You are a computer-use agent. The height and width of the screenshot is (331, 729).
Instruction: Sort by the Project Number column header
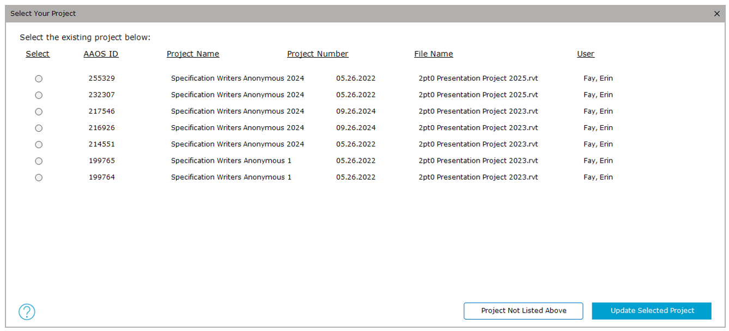(x=318, y=54)
